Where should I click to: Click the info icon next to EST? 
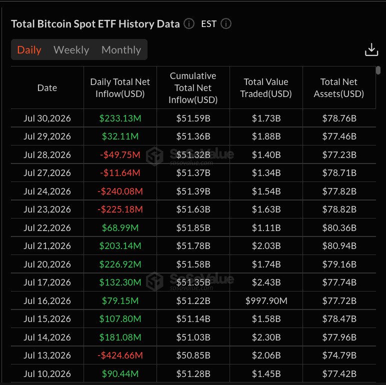tap(225, 24)
